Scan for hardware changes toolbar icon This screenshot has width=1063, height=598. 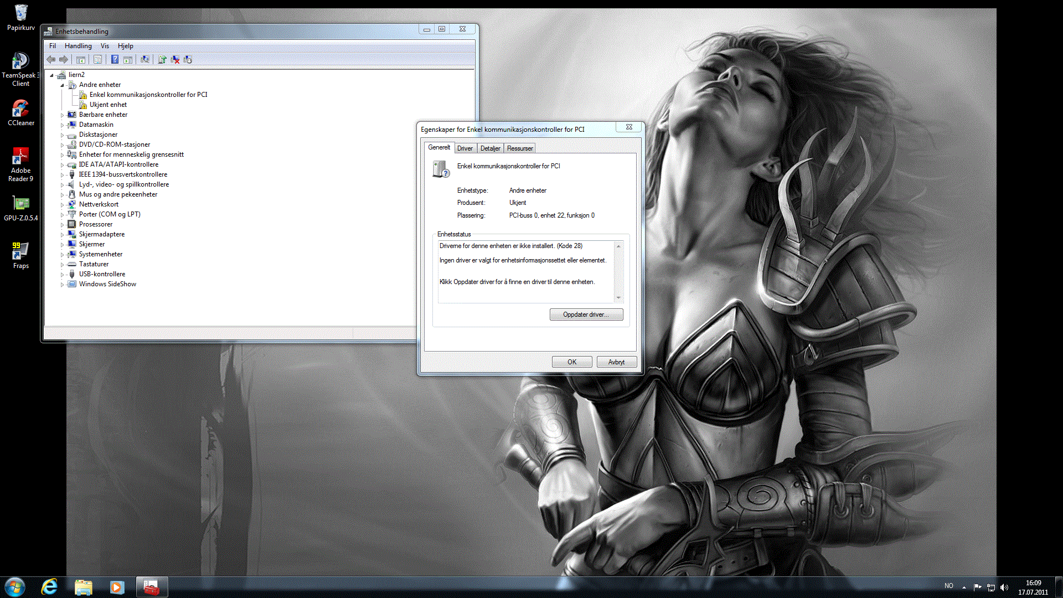pos(145,59)
